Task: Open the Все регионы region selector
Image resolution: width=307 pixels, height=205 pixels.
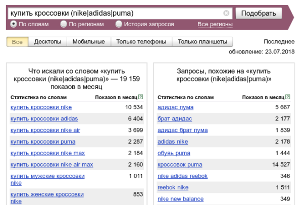Action: pos(215,24)
